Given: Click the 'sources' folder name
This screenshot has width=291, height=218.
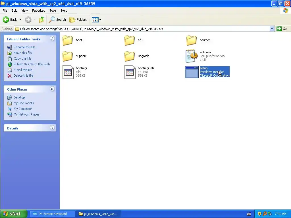Looking at the screenshot, I should [x=205, y=40].
